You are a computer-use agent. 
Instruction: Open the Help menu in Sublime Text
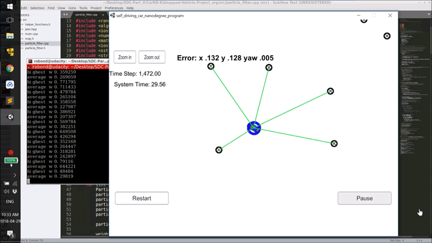click(130, 8)
